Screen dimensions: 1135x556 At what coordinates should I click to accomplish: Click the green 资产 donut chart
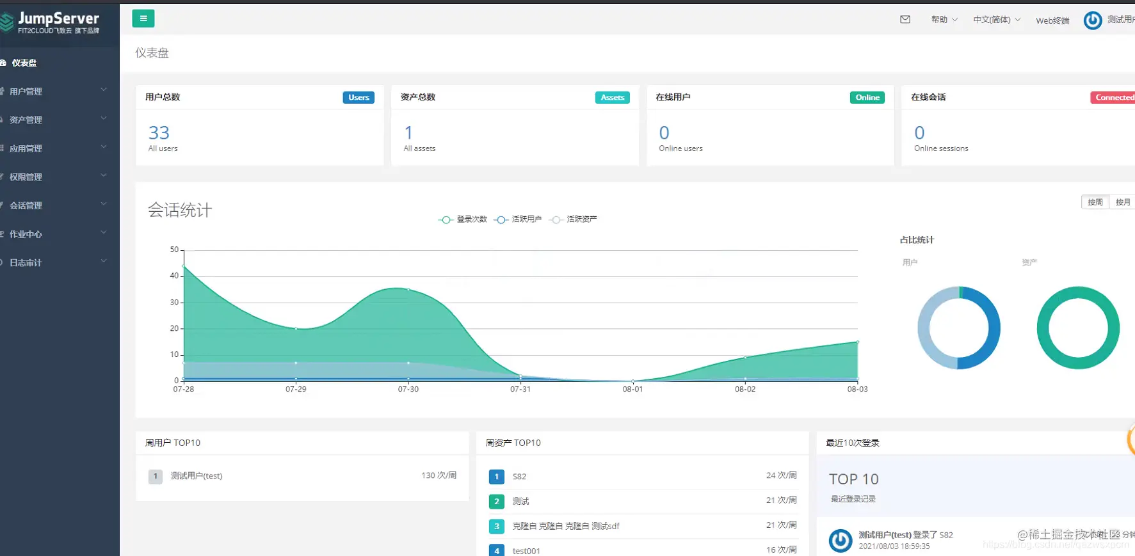click(x=1078, y=328)
